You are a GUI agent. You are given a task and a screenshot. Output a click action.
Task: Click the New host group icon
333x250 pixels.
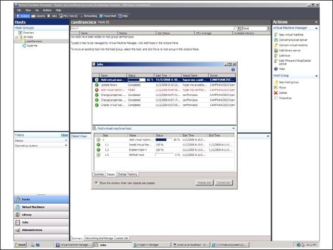276,82
